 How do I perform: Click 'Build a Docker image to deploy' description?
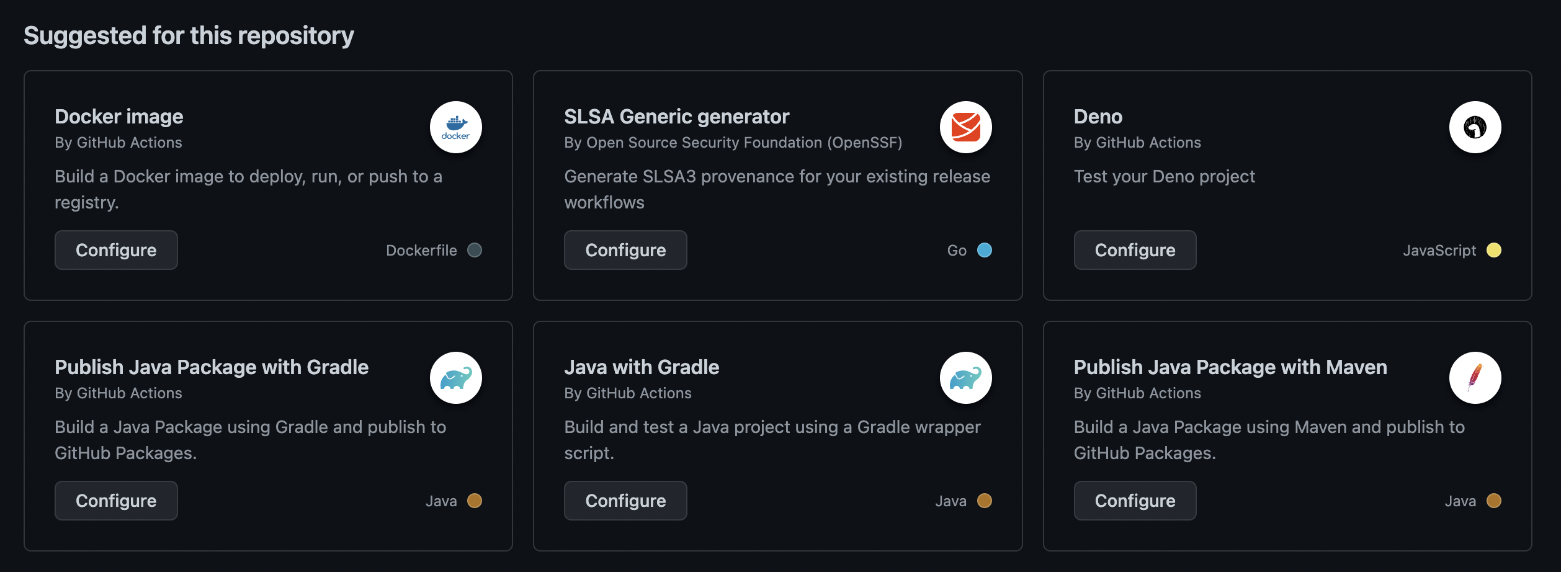click(248, 189)
